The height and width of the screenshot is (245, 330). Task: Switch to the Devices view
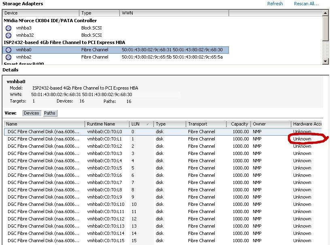(x=32, y=113)
